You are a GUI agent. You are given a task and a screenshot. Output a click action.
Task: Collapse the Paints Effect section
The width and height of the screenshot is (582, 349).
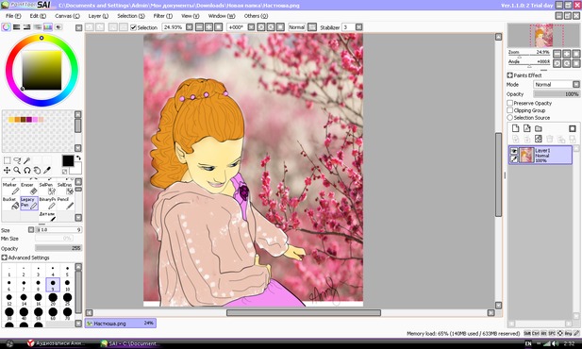(510, 75)
